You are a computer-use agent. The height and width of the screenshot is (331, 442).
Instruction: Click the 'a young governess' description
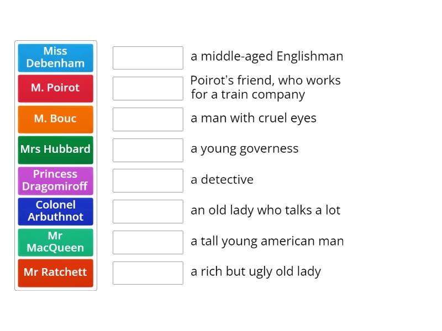(x=244, y=149)
